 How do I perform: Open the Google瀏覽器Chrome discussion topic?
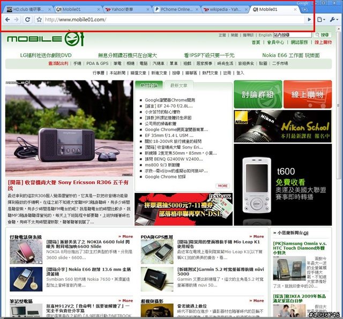[x=170, y=100]
